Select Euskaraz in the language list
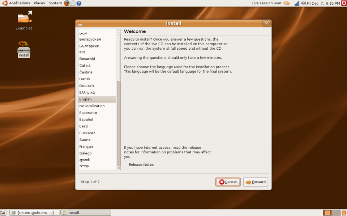The height and width of the screenshot is (216, 347). click(x=97, y=133)
